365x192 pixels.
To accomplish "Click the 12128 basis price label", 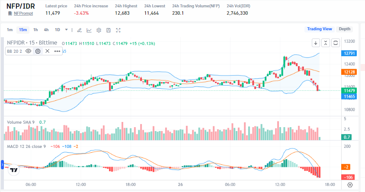I will pyautogui.click(x=349, y=72).
